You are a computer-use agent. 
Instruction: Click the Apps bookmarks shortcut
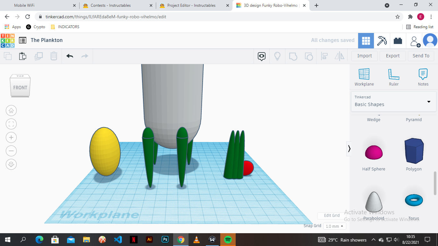(x=13, y=27)
